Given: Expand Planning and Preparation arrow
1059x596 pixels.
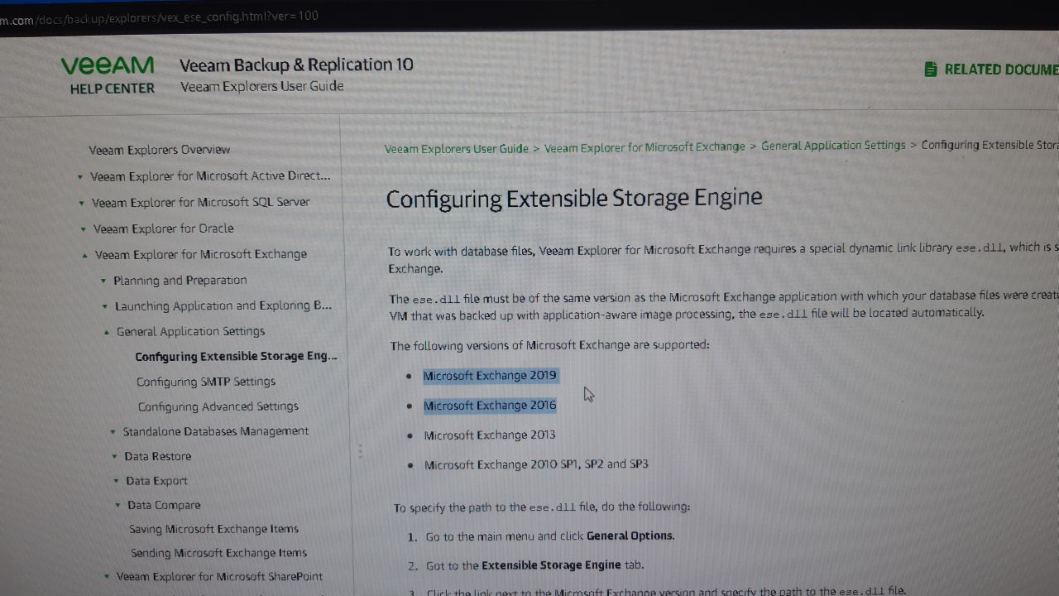Looking at the screenshot, I should 103,281.
